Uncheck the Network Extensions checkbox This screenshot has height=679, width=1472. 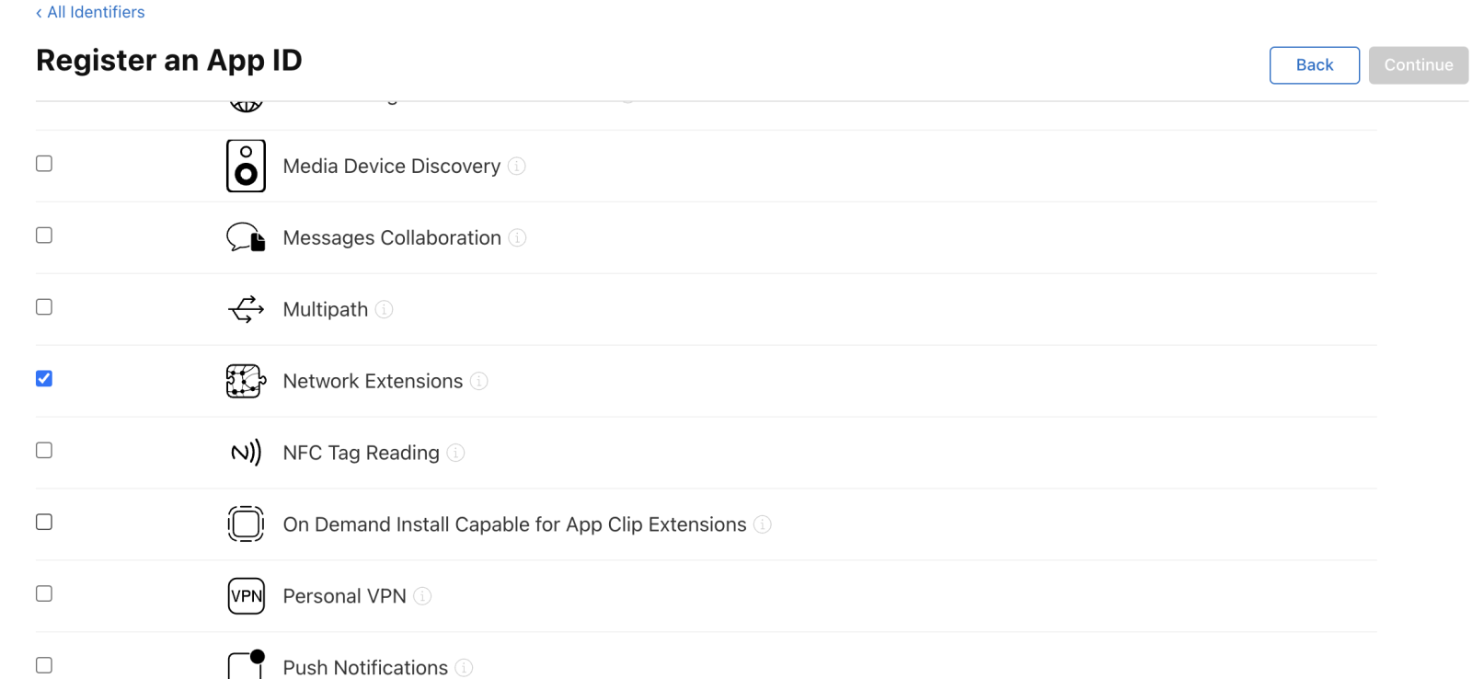44,379
